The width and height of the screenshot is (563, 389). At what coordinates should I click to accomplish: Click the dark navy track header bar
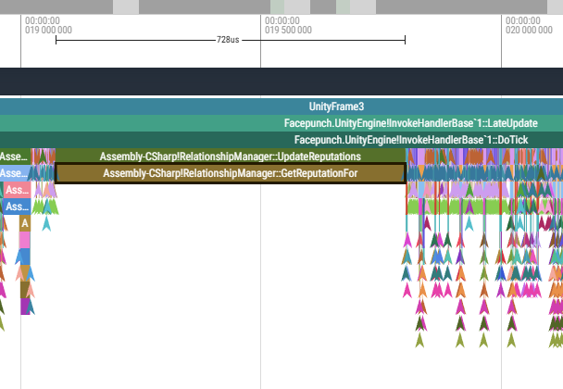tap(281, 82)
